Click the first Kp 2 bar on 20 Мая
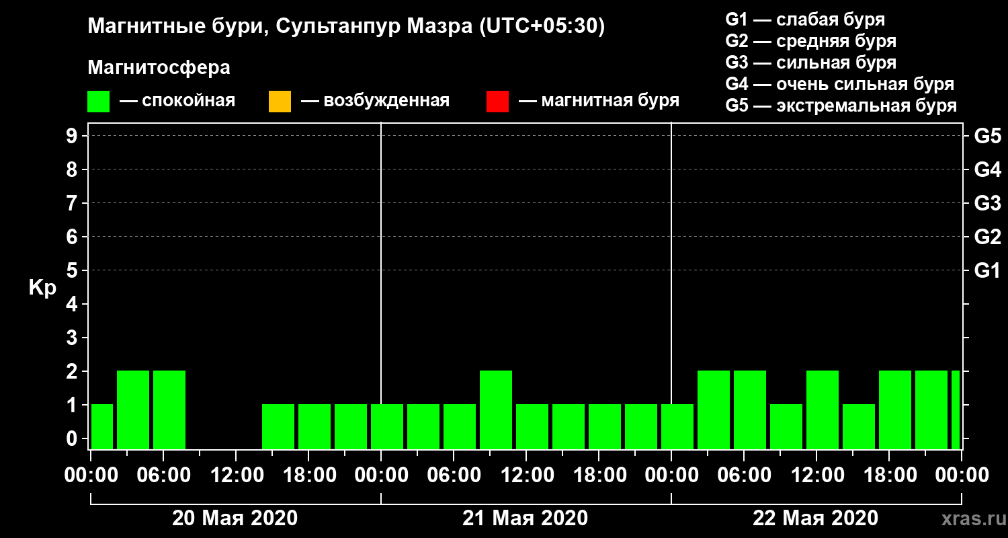The width and height of the screenshot is (1008, 538). click(133, 410)
